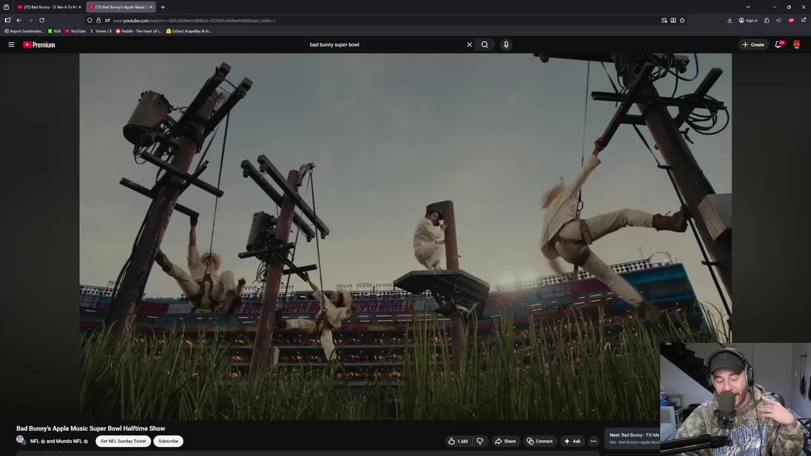This screenshot has width=811, height=456.
Task: Open the NFL channel name link
Action: [x=35, y=441]
